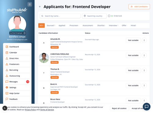The image size is (153, 113).
Task: Open Calendar from the sidebar
Action: [x=17, y=53]
